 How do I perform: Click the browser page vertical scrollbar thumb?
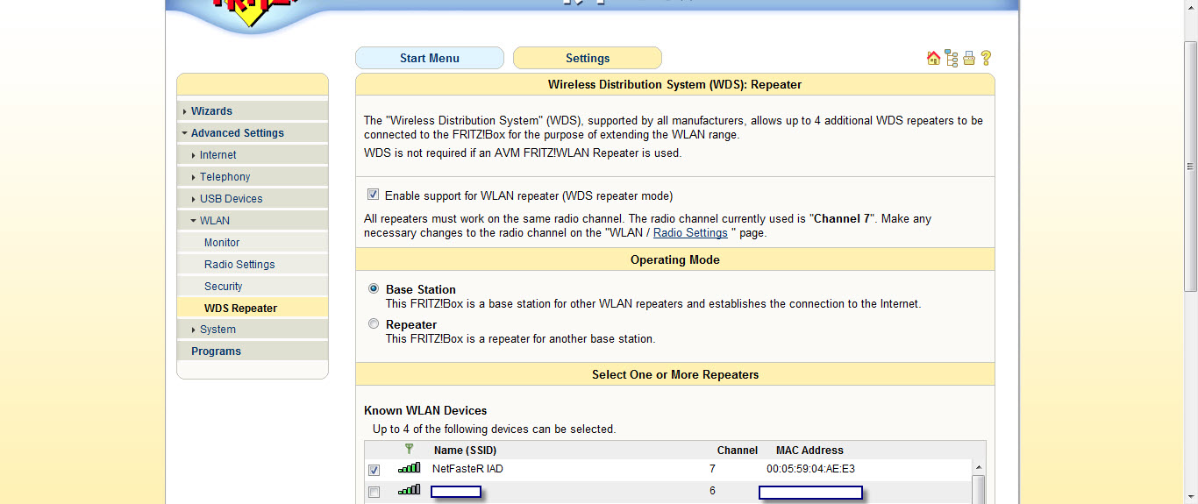coord(1191,165)
